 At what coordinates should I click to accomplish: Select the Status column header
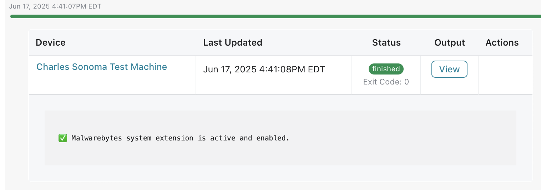386,42
